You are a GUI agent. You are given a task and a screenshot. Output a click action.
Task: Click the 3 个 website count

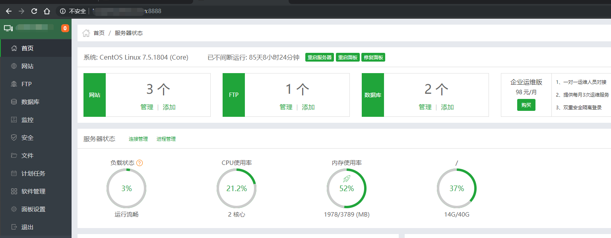coord(158,89)
